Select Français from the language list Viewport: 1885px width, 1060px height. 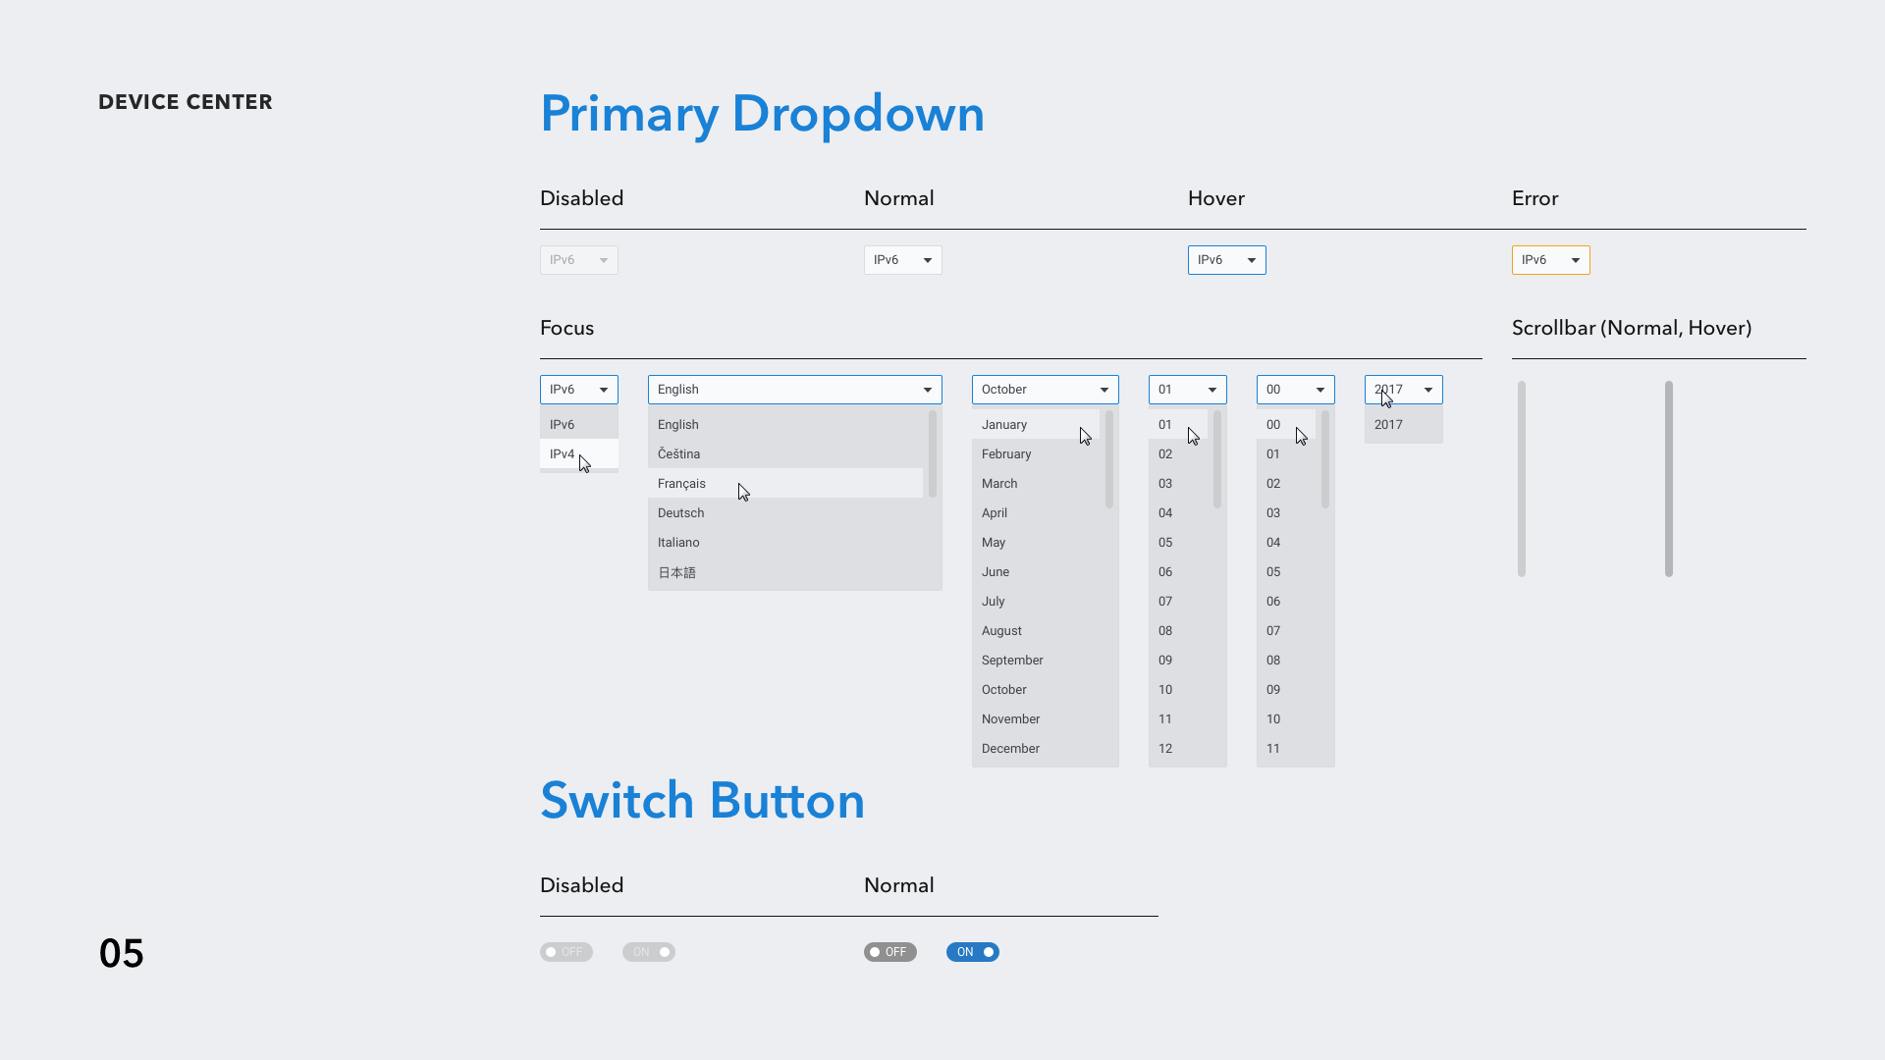pos(682,484)
